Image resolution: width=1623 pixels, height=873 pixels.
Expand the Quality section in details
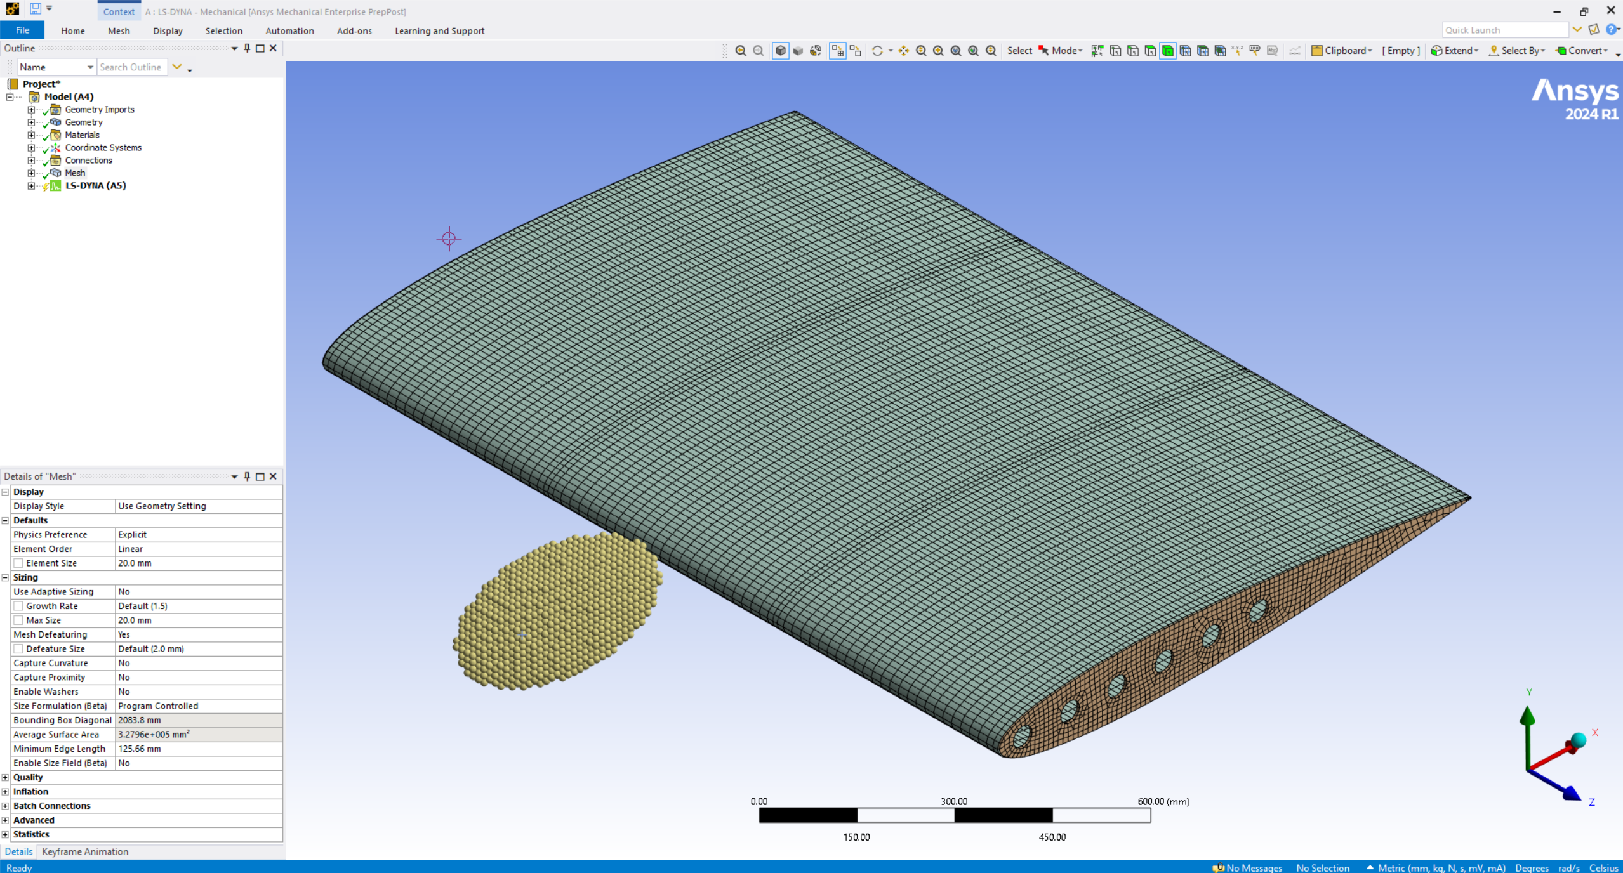5,778
